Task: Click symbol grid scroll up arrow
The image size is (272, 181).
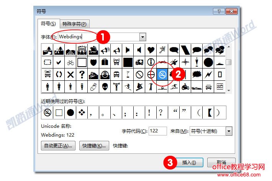Action: [x=229, y=47]
